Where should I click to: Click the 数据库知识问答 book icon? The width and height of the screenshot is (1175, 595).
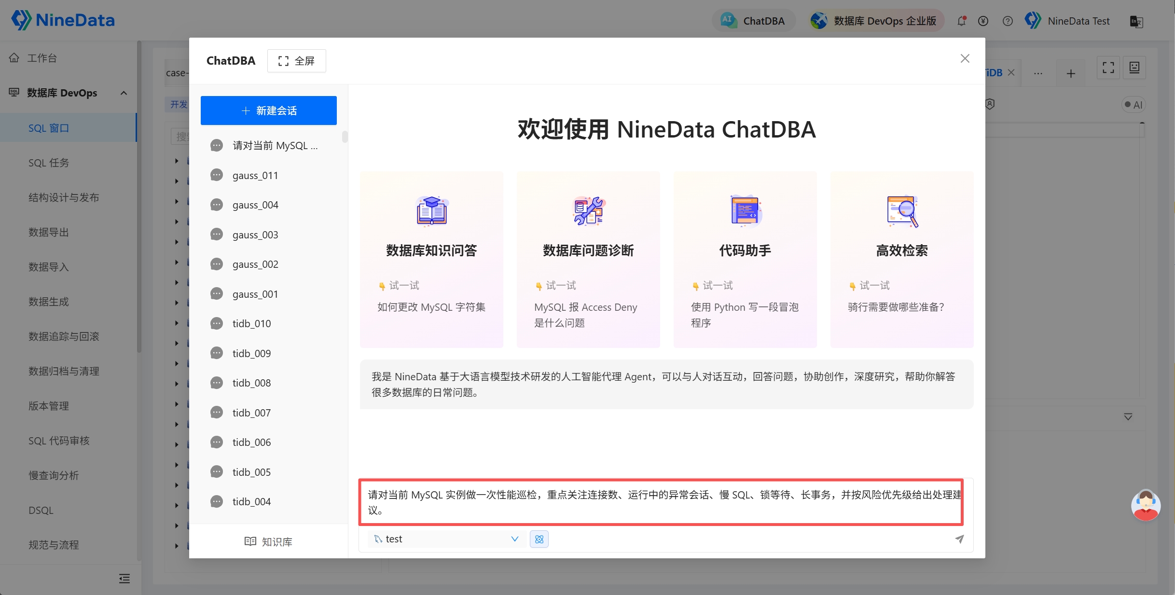click(432, 211)
